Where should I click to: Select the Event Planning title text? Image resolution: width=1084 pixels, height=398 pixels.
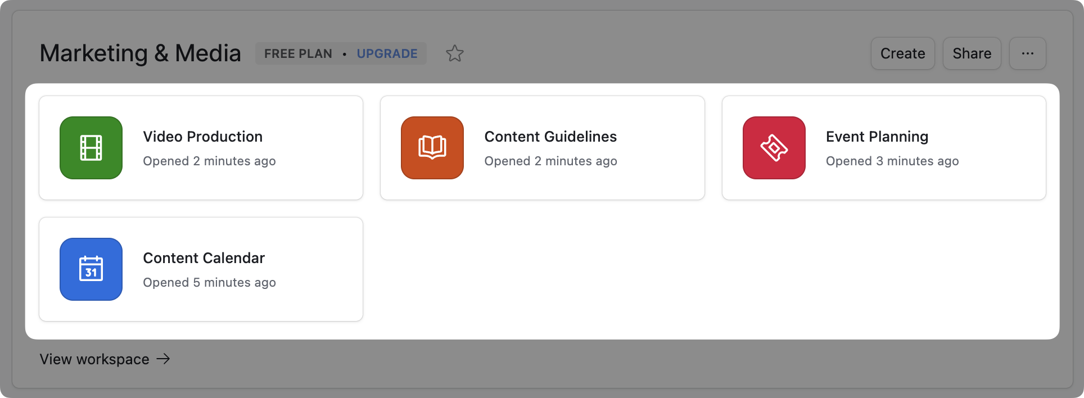point(877,137)
